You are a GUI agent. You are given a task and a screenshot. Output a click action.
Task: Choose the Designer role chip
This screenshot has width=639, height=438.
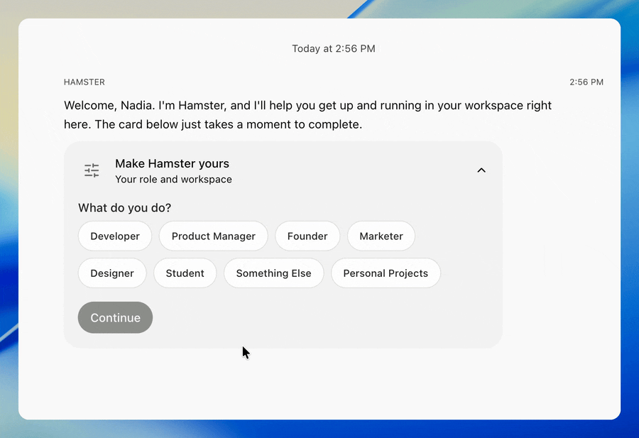click(112, 273)
